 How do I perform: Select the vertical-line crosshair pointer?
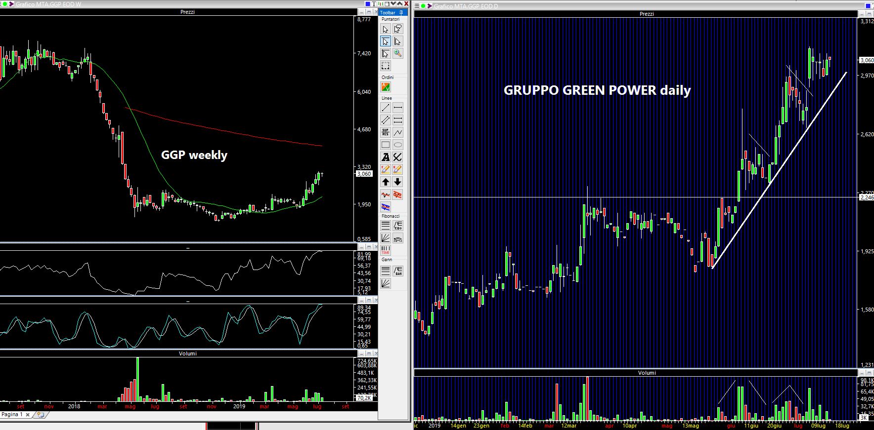click(x=397, y=41)
